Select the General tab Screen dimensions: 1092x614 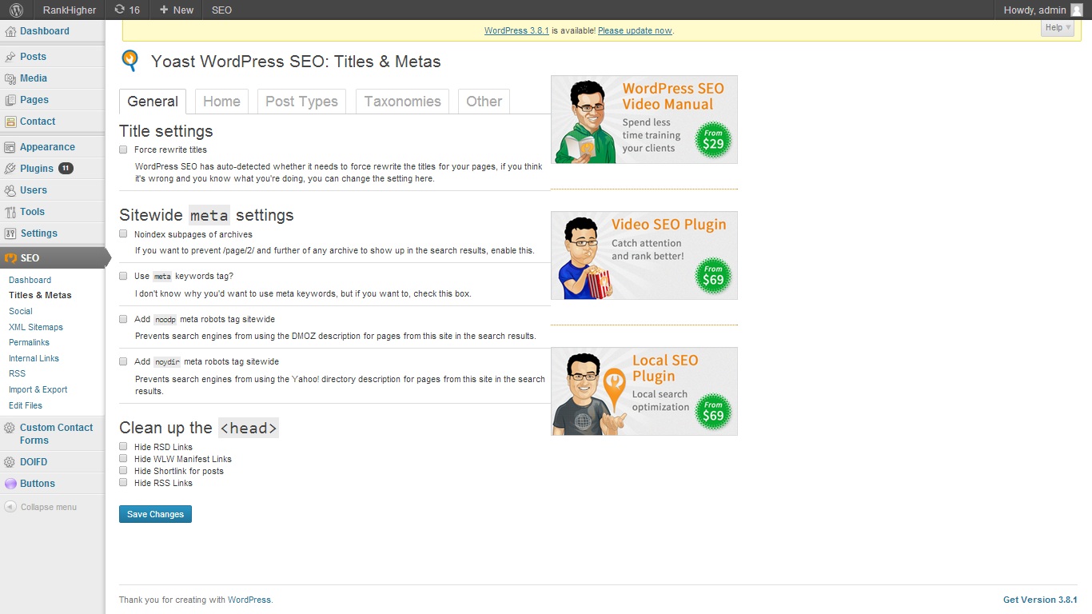pos(153,102)
